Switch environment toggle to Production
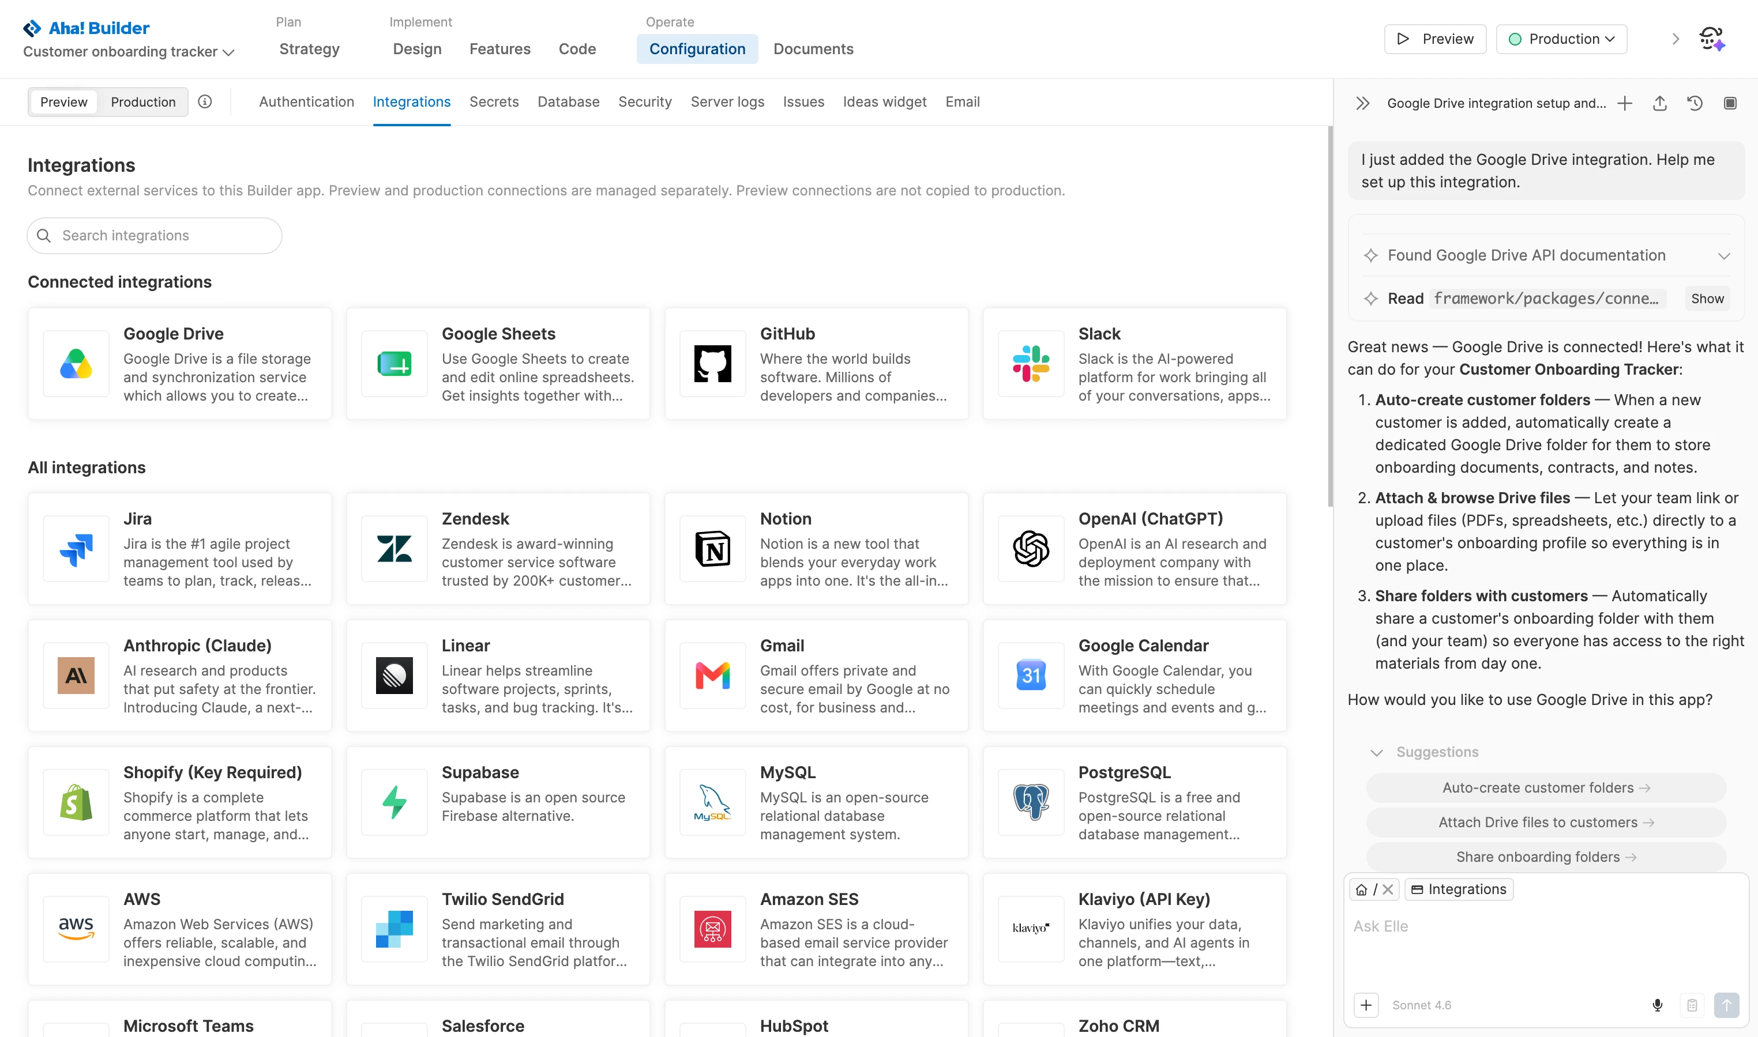This screenshot has height=1037, width=1758. click(142, 102)
